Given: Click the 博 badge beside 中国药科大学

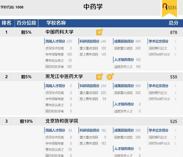Looking at the screenshot, I should click(x=99, y=32).
